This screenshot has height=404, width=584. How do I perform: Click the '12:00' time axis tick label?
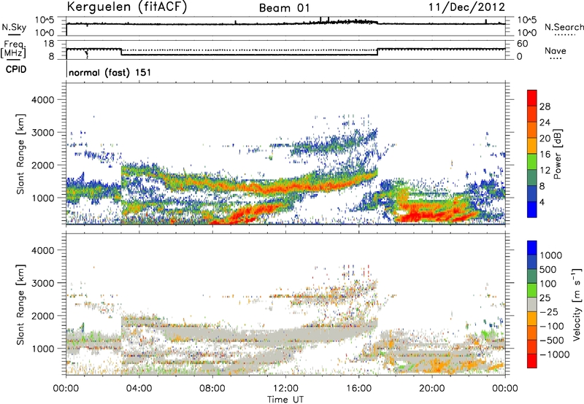pyautogui.click(x=285, y=389)
